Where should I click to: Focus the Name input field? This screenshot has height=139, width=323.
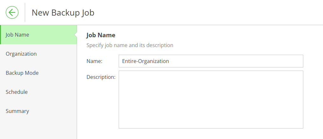pyautogui.click(x=211, y=61)
